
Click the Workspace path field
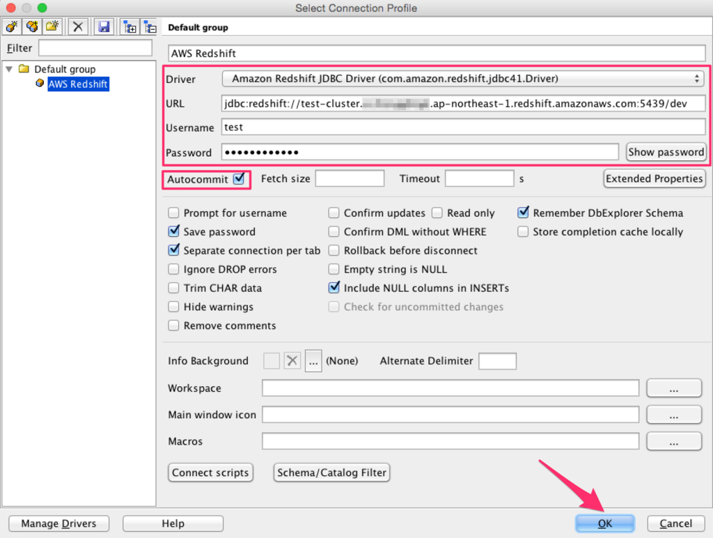point(450,388)
